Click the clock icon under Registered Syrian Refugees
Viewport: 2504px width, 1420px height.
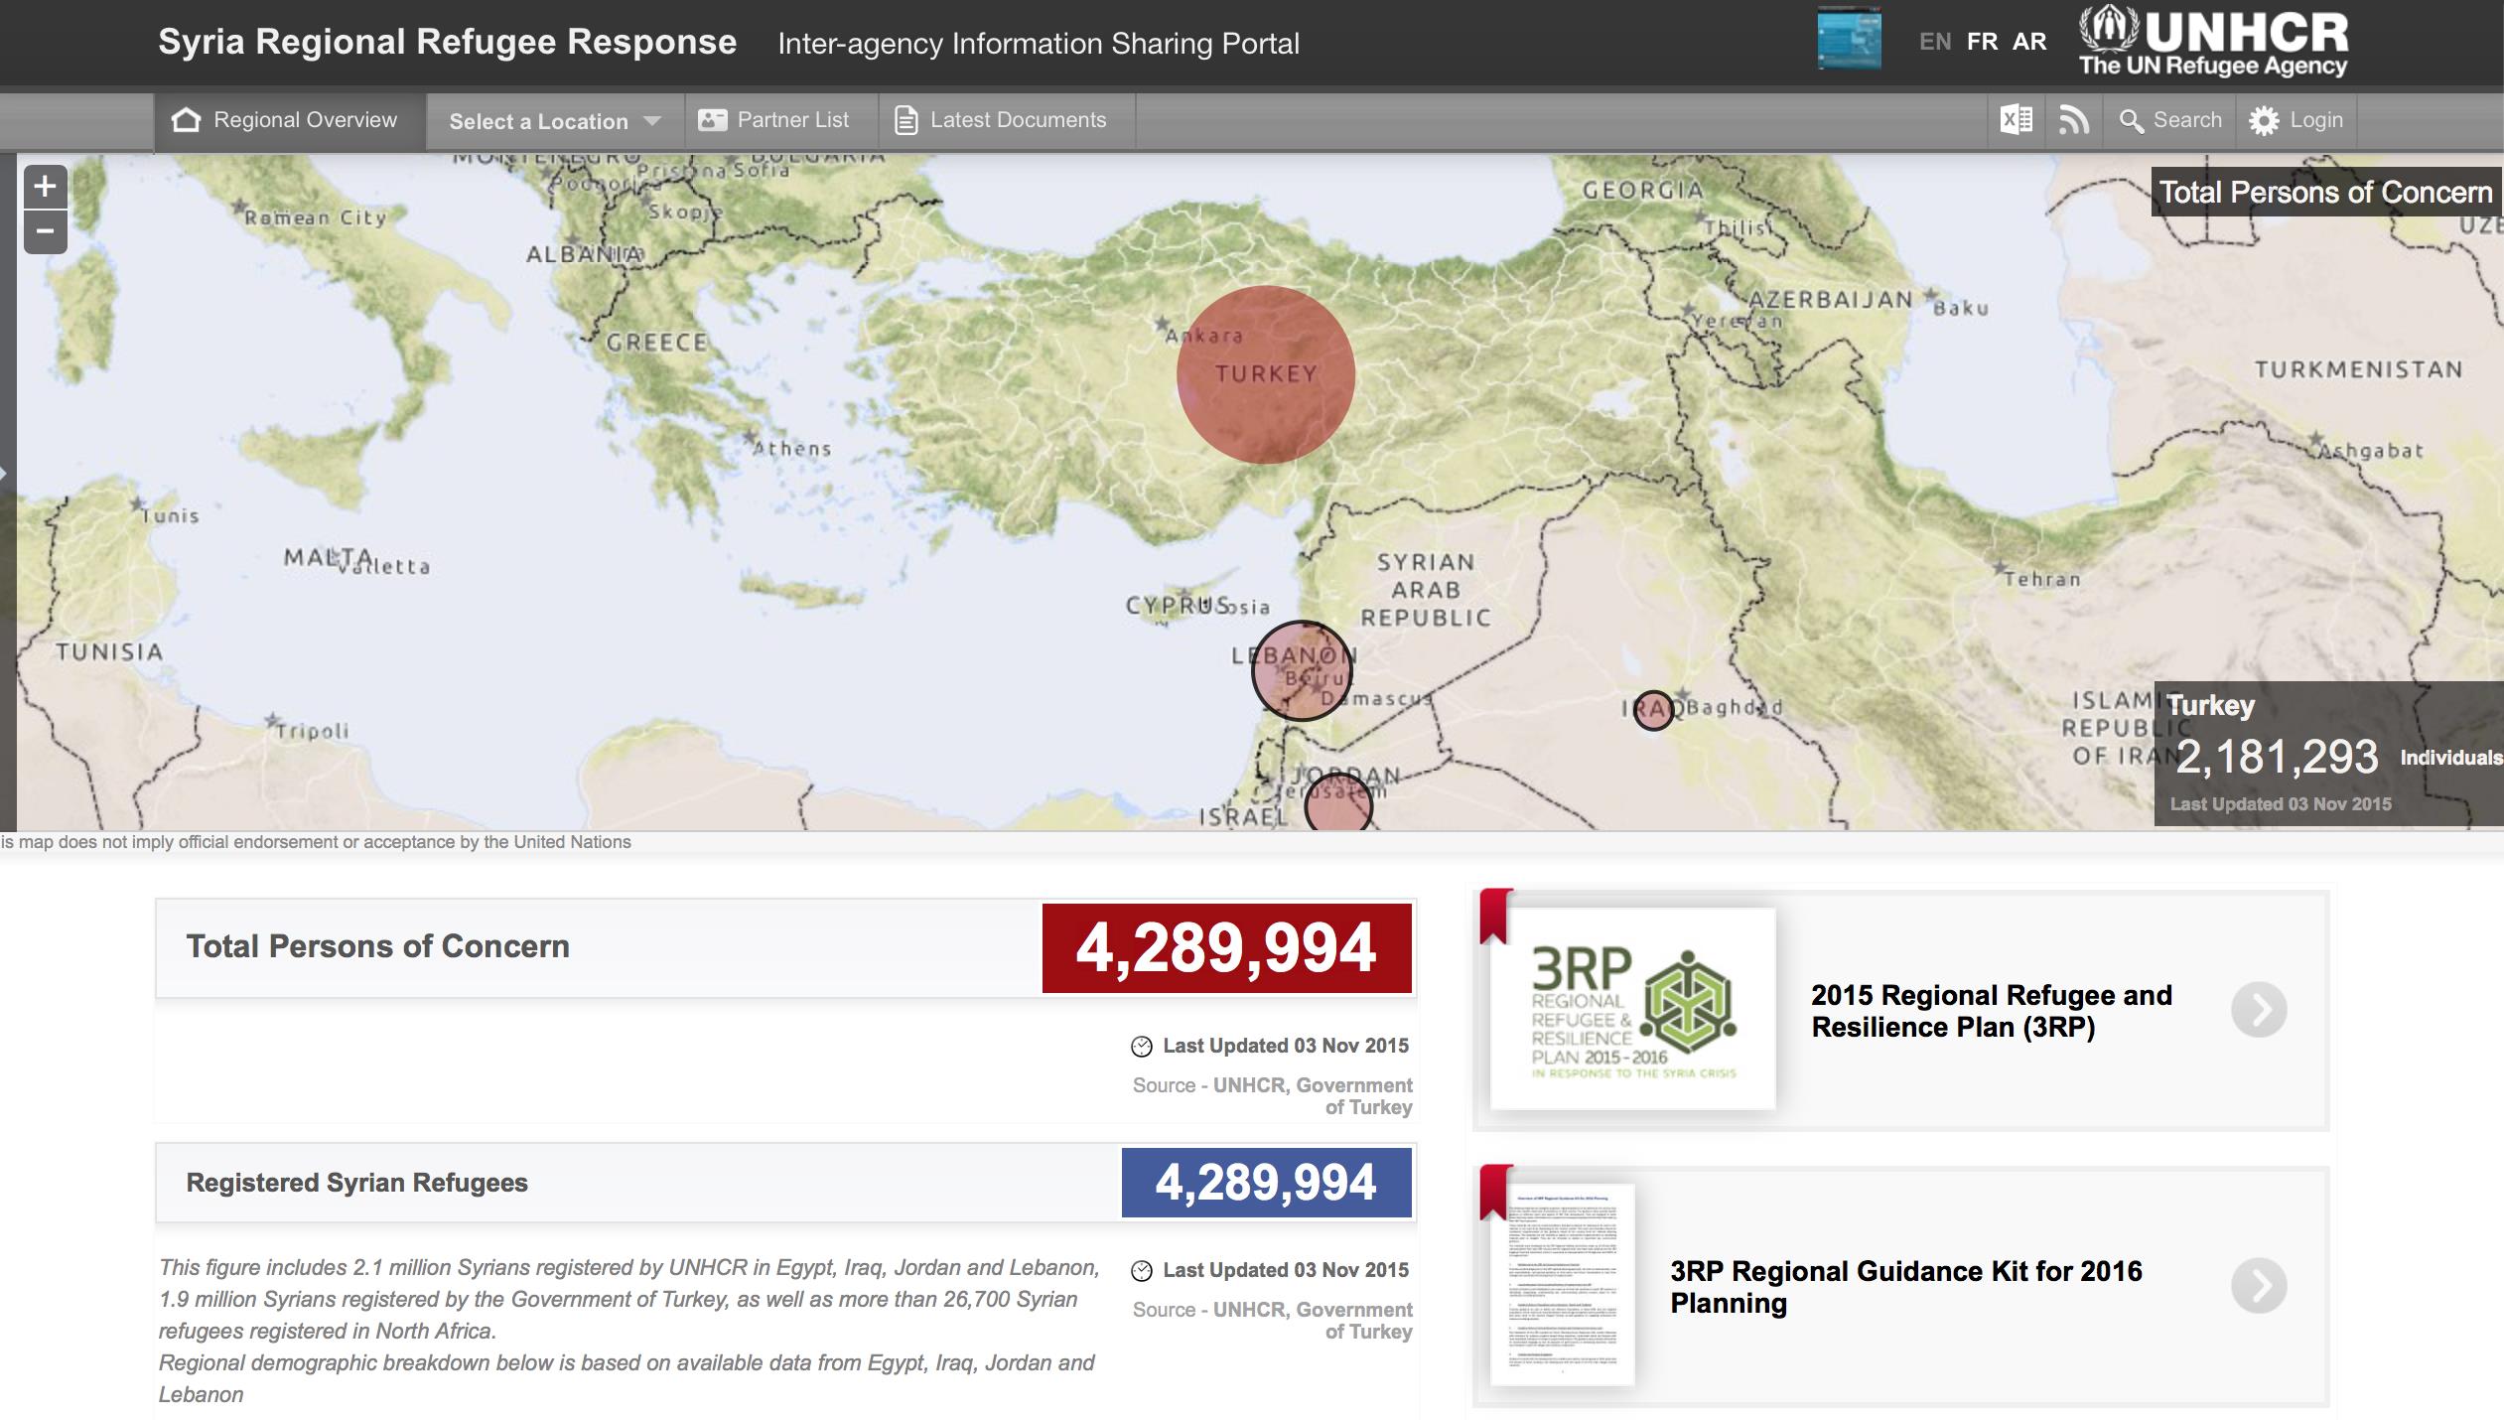(x=1142, y=1271)
